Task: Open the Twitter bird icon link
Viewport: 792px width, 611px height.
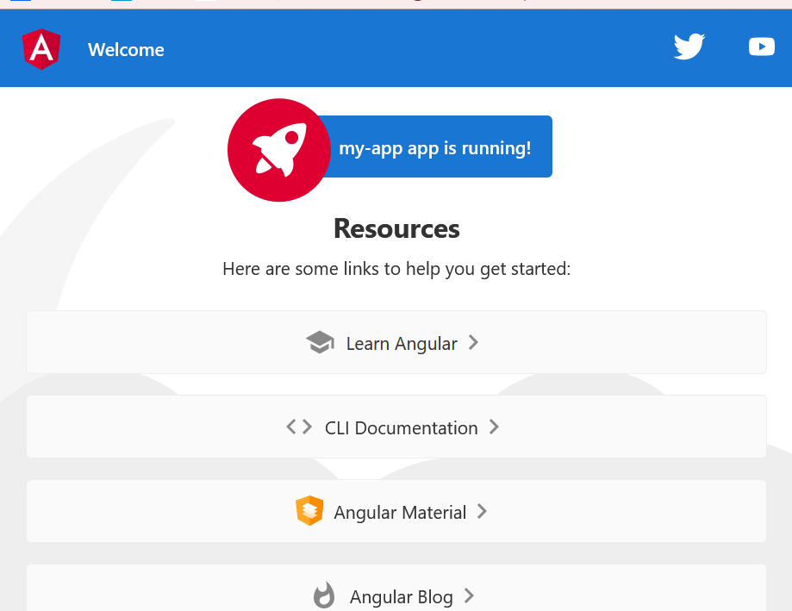Action: (689, 47)
